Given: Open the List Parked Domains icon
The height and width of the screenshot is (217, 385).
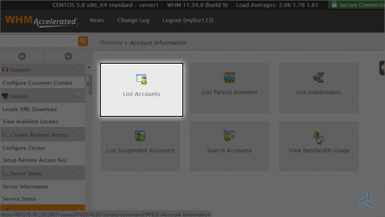Looking at the screenshot, I should point(229,78).
